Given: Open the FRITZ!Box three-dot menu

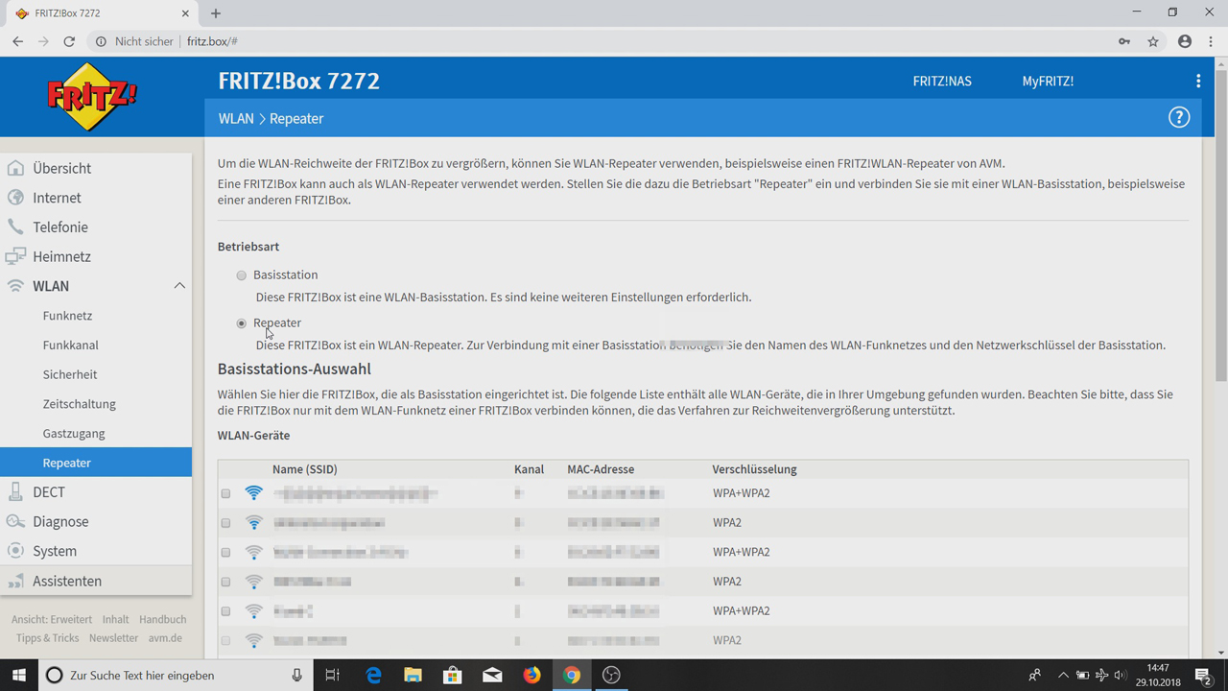Looking at the screenshot, I should click(1198, 81).
